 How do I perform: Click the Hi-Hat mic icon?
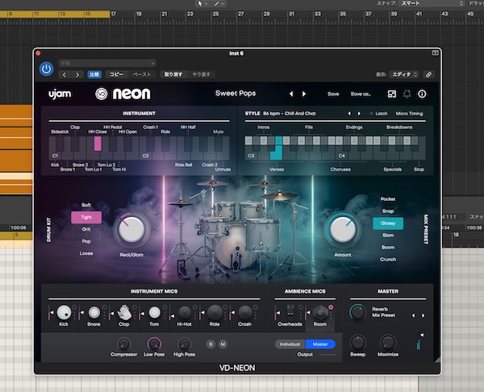(x=185, y=312)
